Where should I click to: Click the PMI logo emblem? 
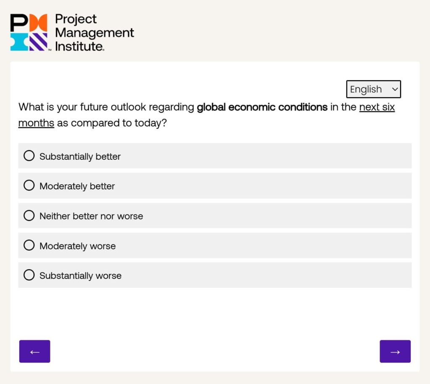click(29, 32)
